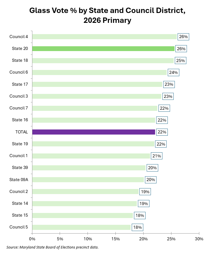Click the 26% label for Council 4
The image size is (208, 255).
tap(183, 37)
